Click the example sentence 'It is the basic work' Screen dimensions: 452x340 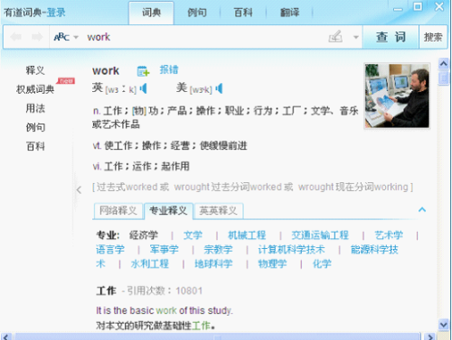click(165, 310)
